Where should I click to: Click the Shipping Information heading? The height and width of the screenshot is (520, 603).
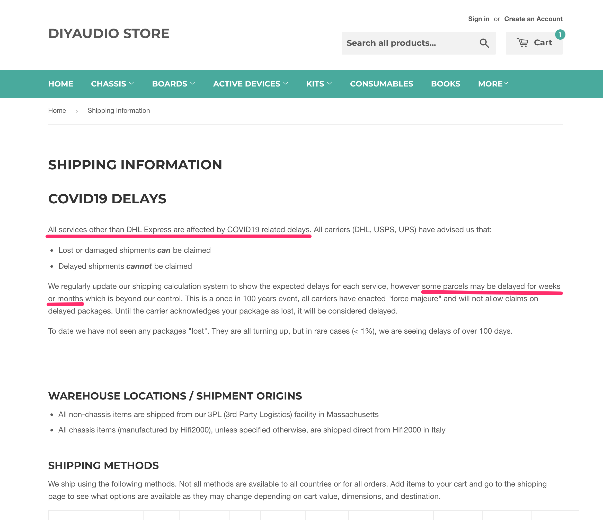pos(135,165)
